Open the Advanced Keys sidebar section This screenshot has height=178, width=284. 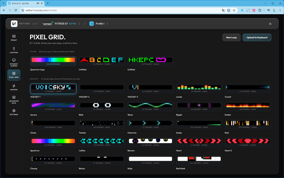(14, 100)
